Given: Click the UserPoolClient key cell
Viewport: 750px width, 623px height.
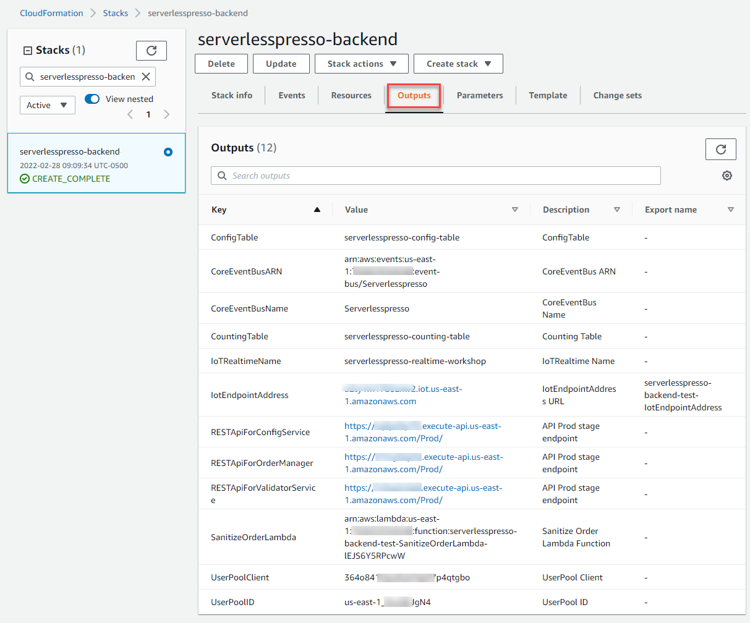Looking at the screenshot, I should click(x=240, y=577).
